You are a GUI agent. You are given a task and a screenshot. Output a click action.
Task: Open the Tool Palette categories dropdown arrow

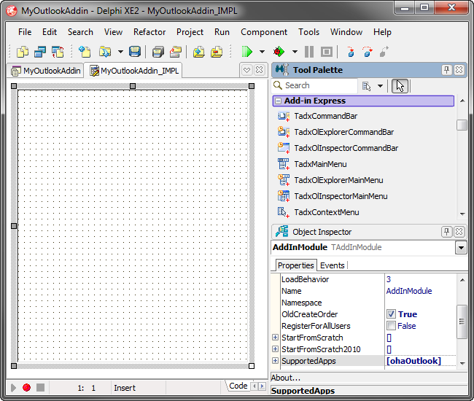click(380, 86)
